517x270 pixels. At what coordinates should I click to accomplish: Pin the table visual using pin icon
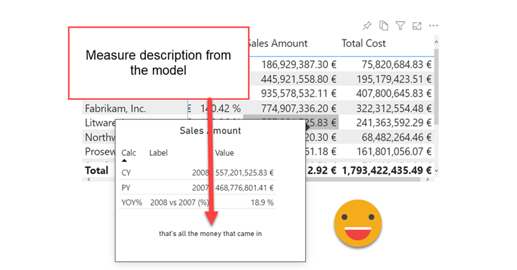367,26
